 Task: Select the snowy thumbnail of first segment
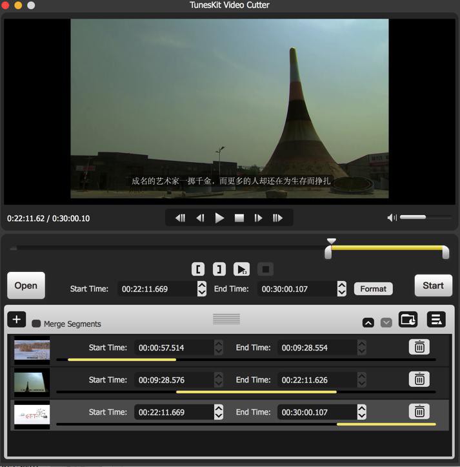(32, 350)
